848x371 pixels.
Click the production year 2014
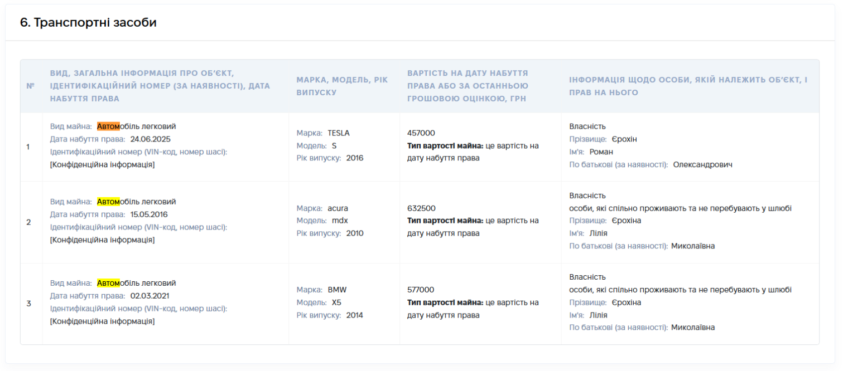point(354,315)
